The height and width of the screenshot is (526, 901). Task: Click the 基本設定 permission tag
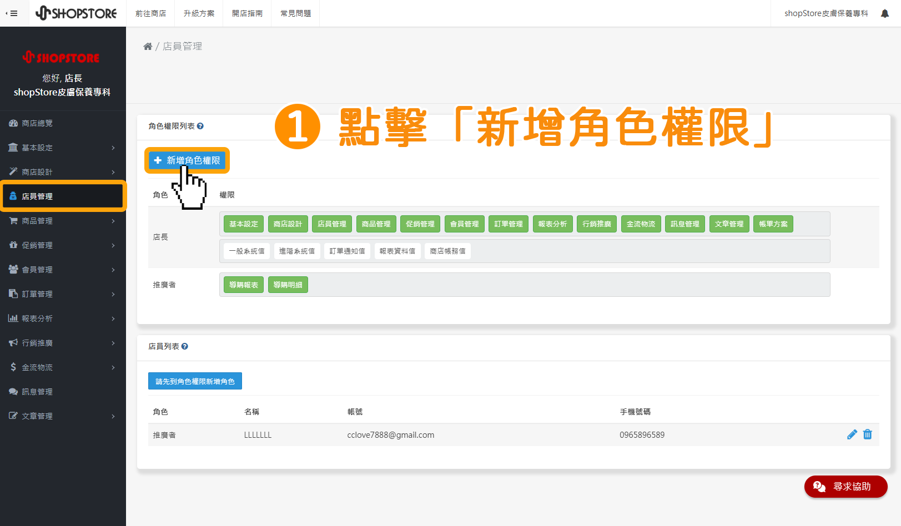(x=244, y=224)
